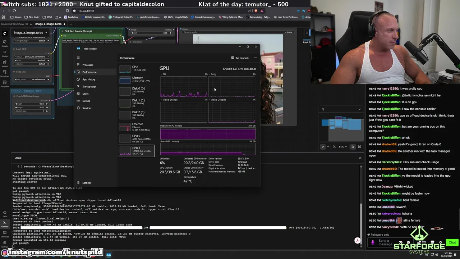Open Processes page in Task Manager
The image size is (460, 259).
88,65
